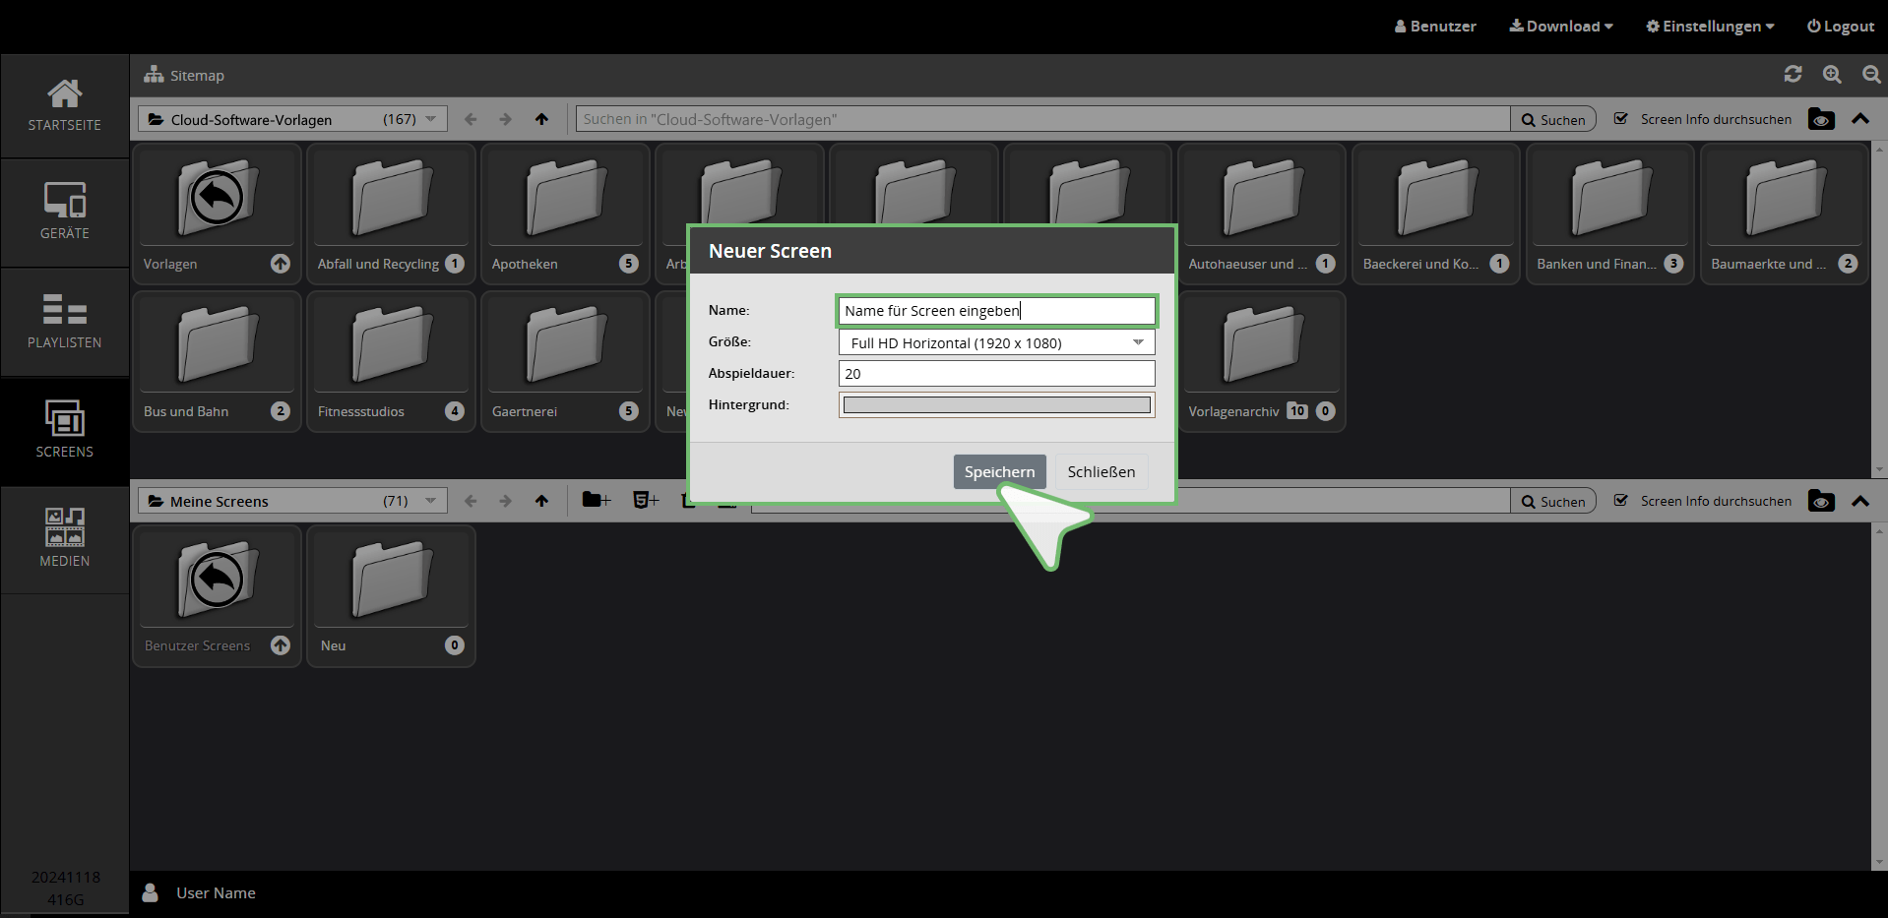Toggle Screen Info durchsuchen checkbox for Meine Screens
Image resolution: width=1888 pixels, height=918 pixels.
[1620, 501]
